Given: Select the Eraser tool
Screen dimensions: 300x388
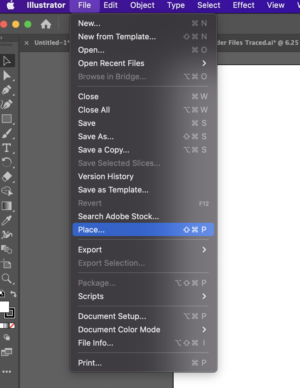Looking at the screenshot, I should coord(7,177).
